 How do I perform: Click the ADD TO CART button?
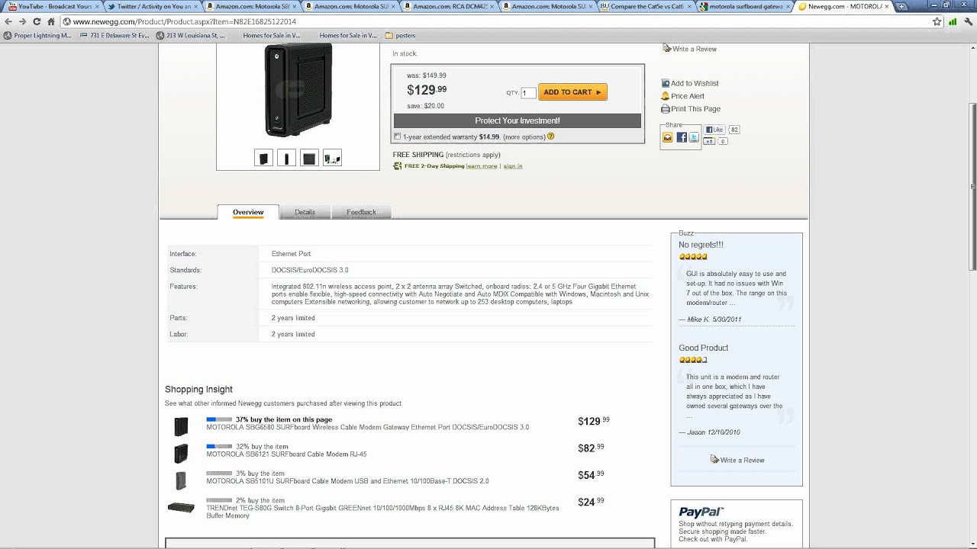[x=572, y=92]
